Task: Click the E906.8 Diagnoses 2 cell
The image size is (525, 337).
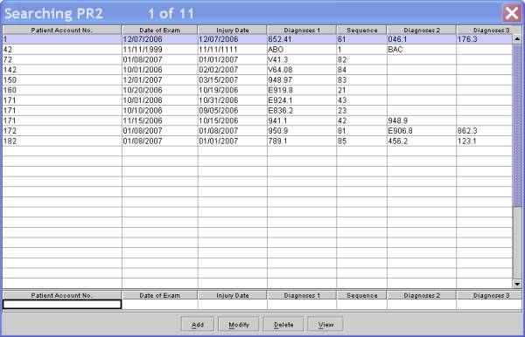Action: 422,131
